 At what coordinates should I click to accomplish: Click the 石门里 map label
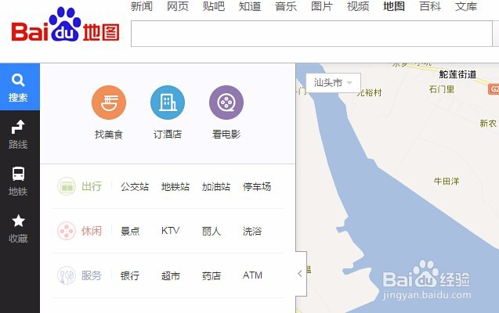(442, 89)
